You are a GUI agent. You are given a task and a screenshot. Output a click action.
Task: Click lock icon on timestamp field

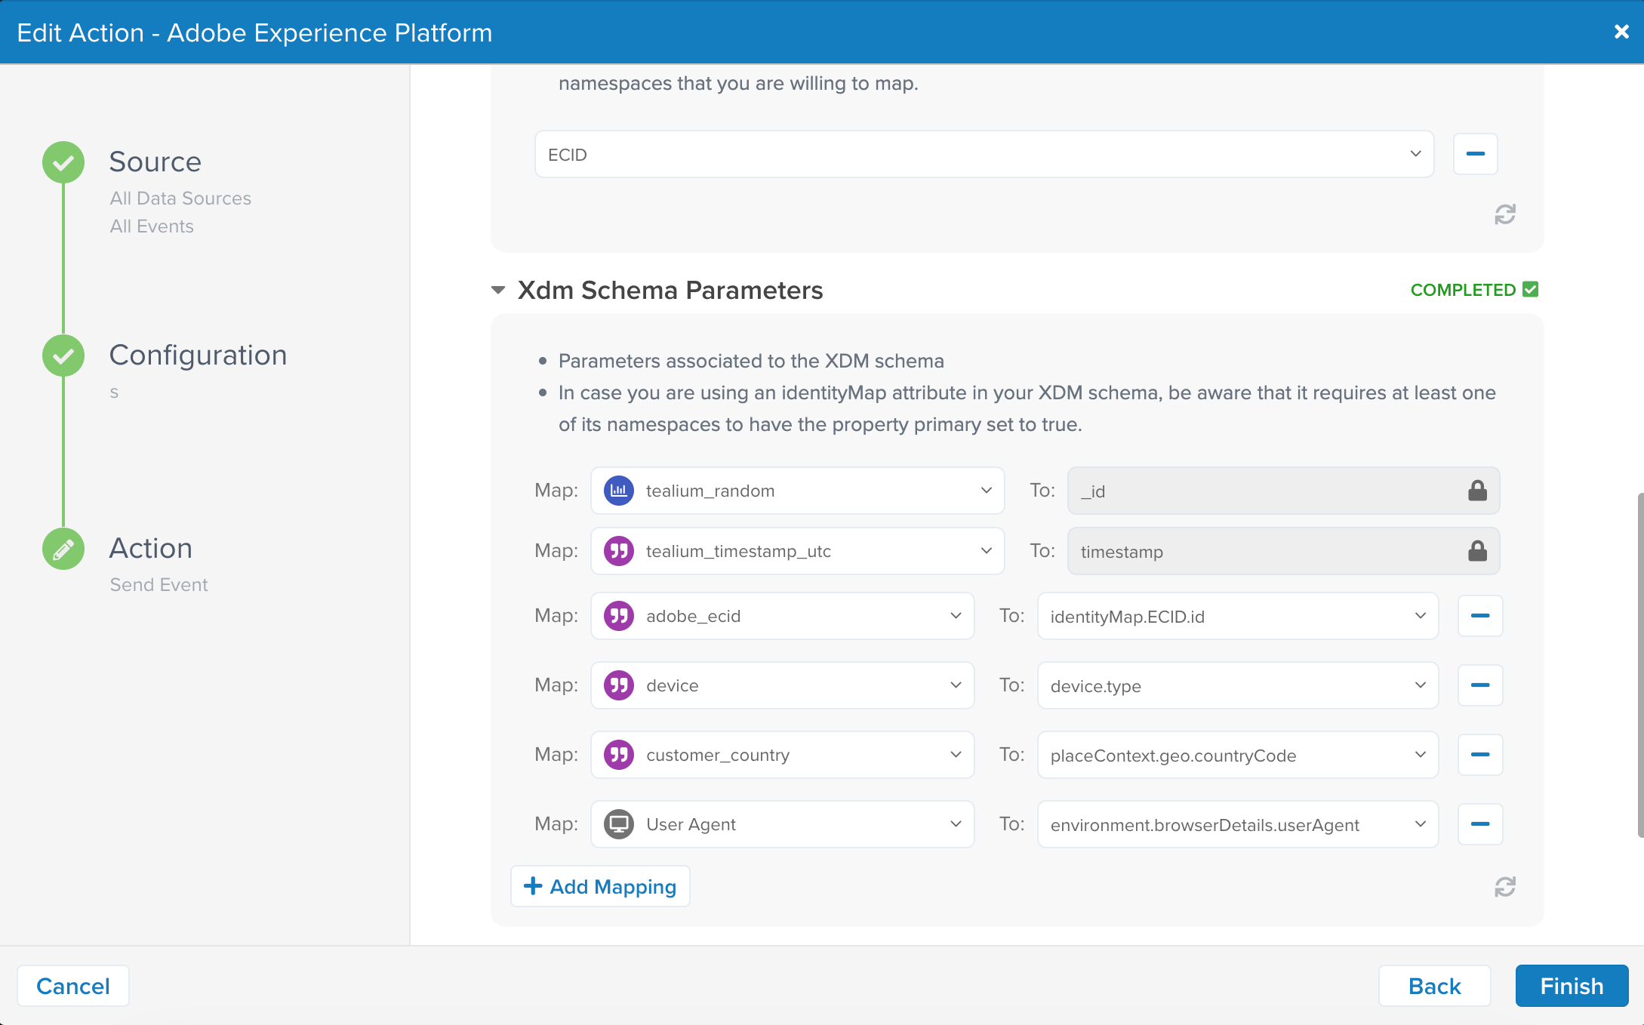pos(1477,551)
